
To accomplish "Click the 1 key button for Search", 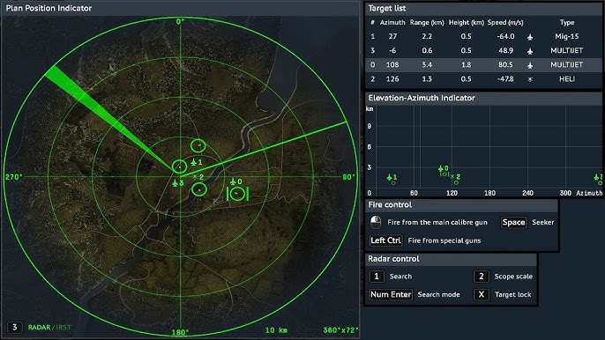I will (x=377, y=277).
